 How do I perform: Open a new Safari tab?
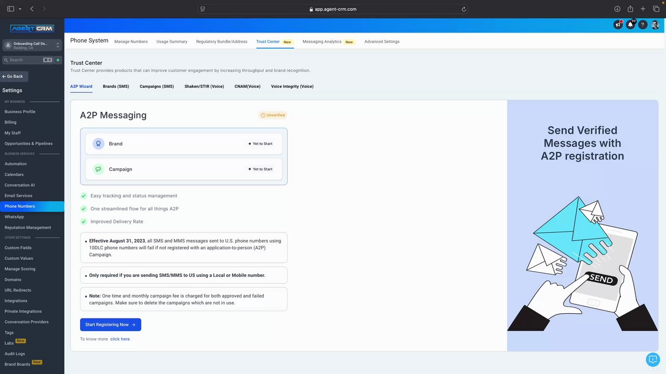click(x=643, y=9)
